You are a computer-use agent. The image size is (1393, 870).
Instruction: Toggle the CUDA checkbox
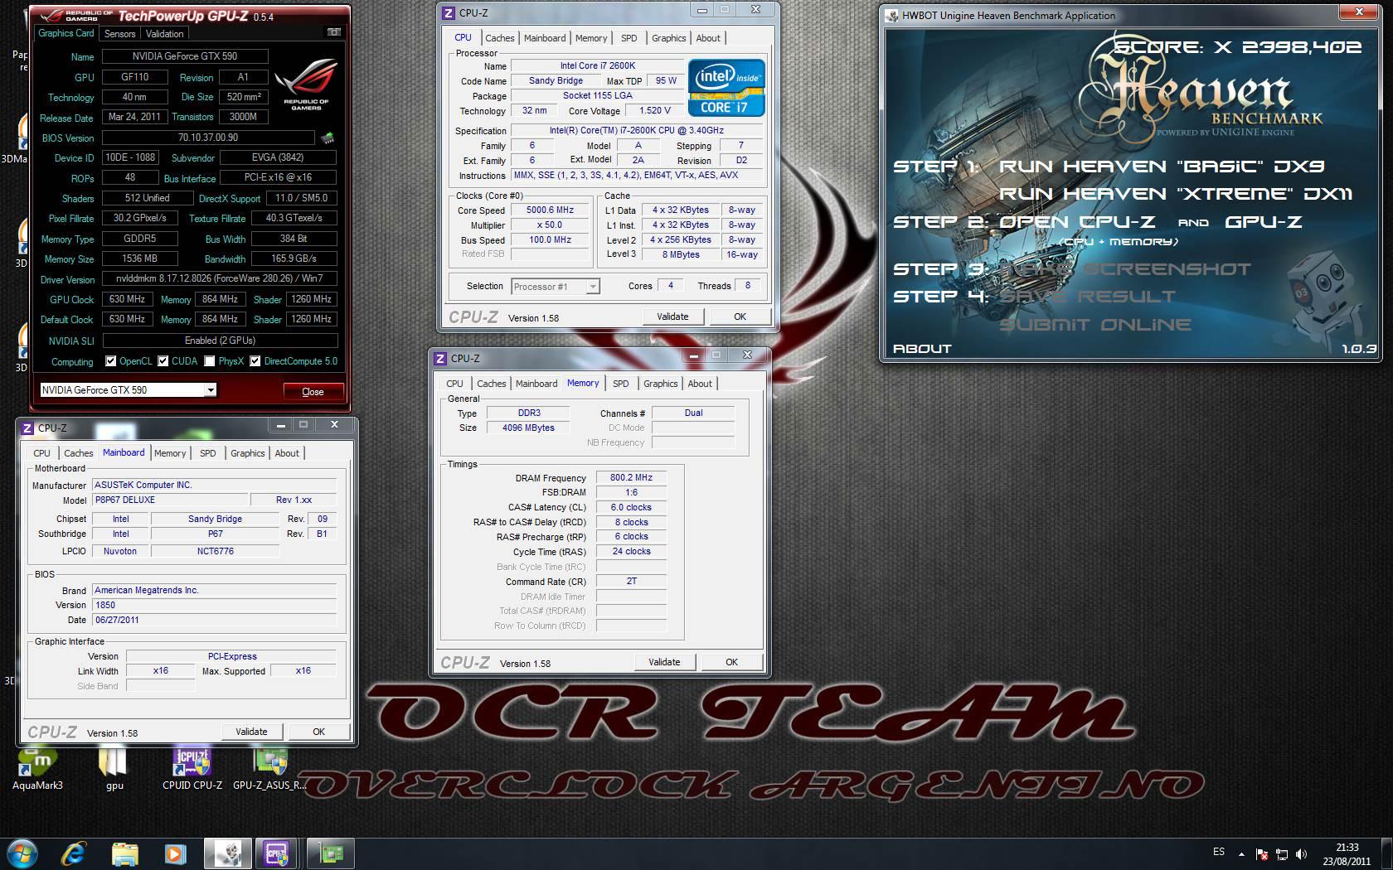pyautogui.click(x=163, y=360)
